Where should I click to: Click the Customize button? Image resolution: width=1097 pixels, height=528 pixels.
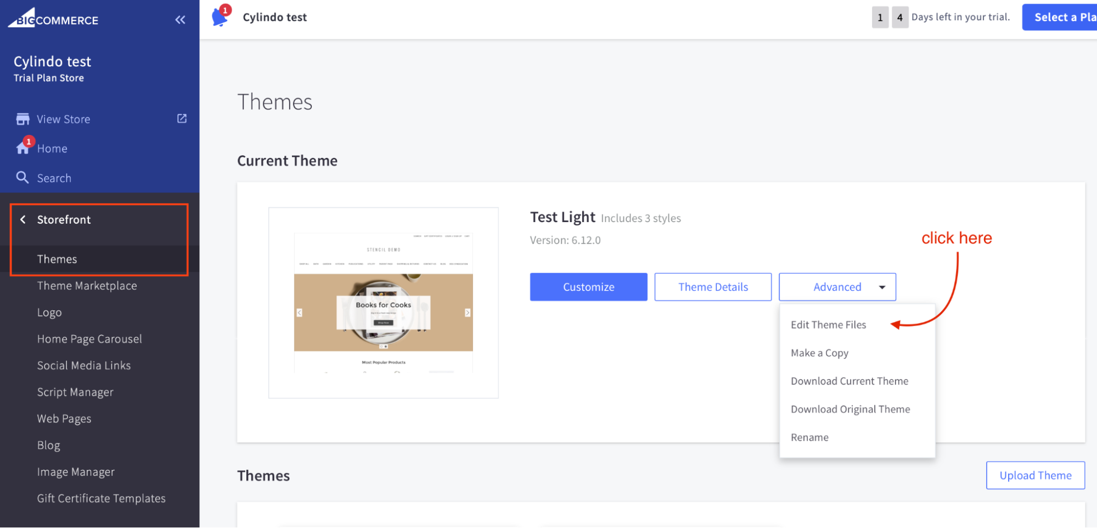(x=588, y=287)
